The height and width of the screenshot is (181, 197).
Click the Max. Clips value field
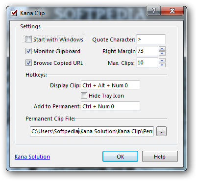pyautogui.click(x=147, y=62)
